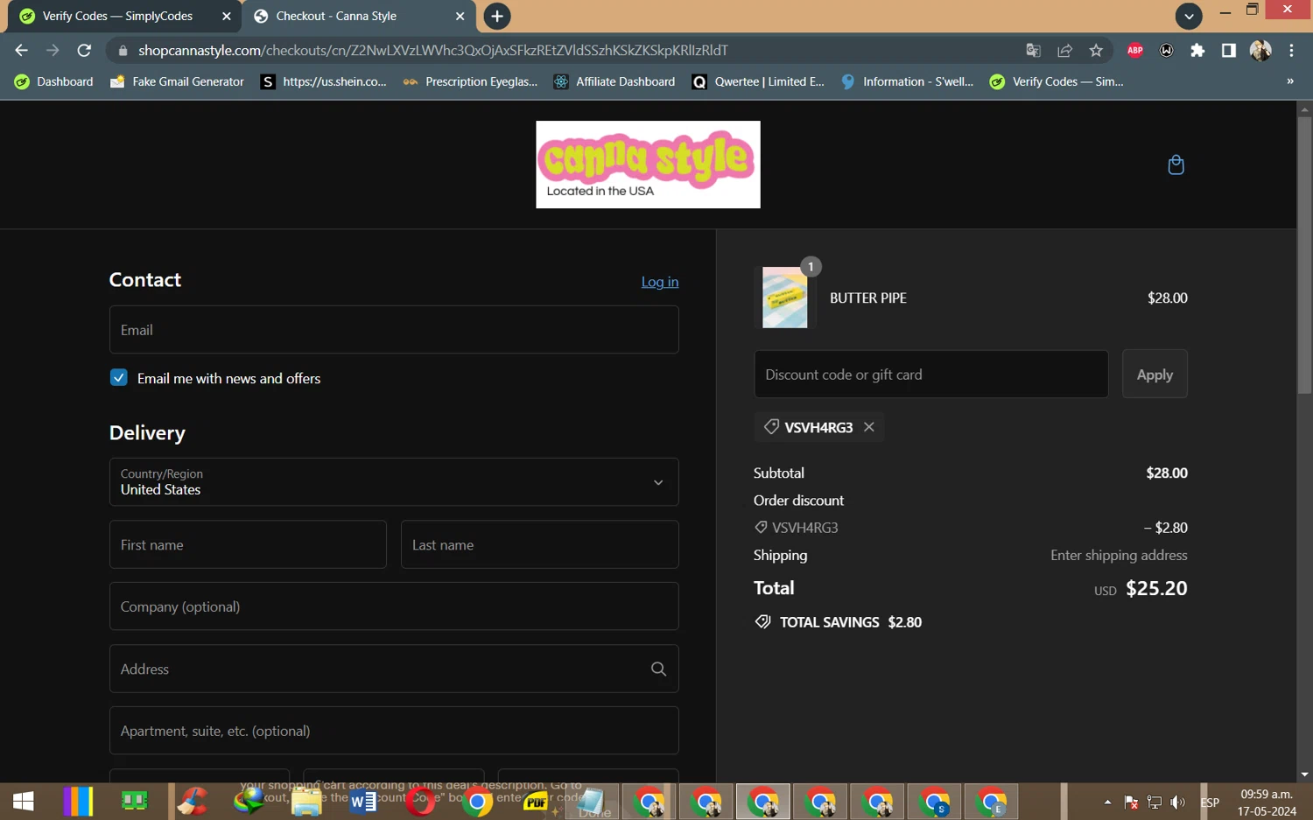Launch Microsoft Word from the taskbar

[363, 801]
